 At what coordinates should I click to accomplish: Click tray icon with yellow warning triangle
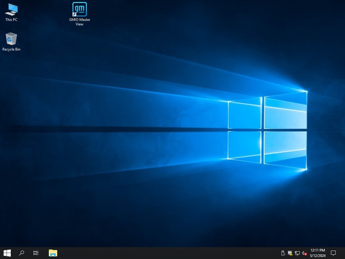(290, 253)
